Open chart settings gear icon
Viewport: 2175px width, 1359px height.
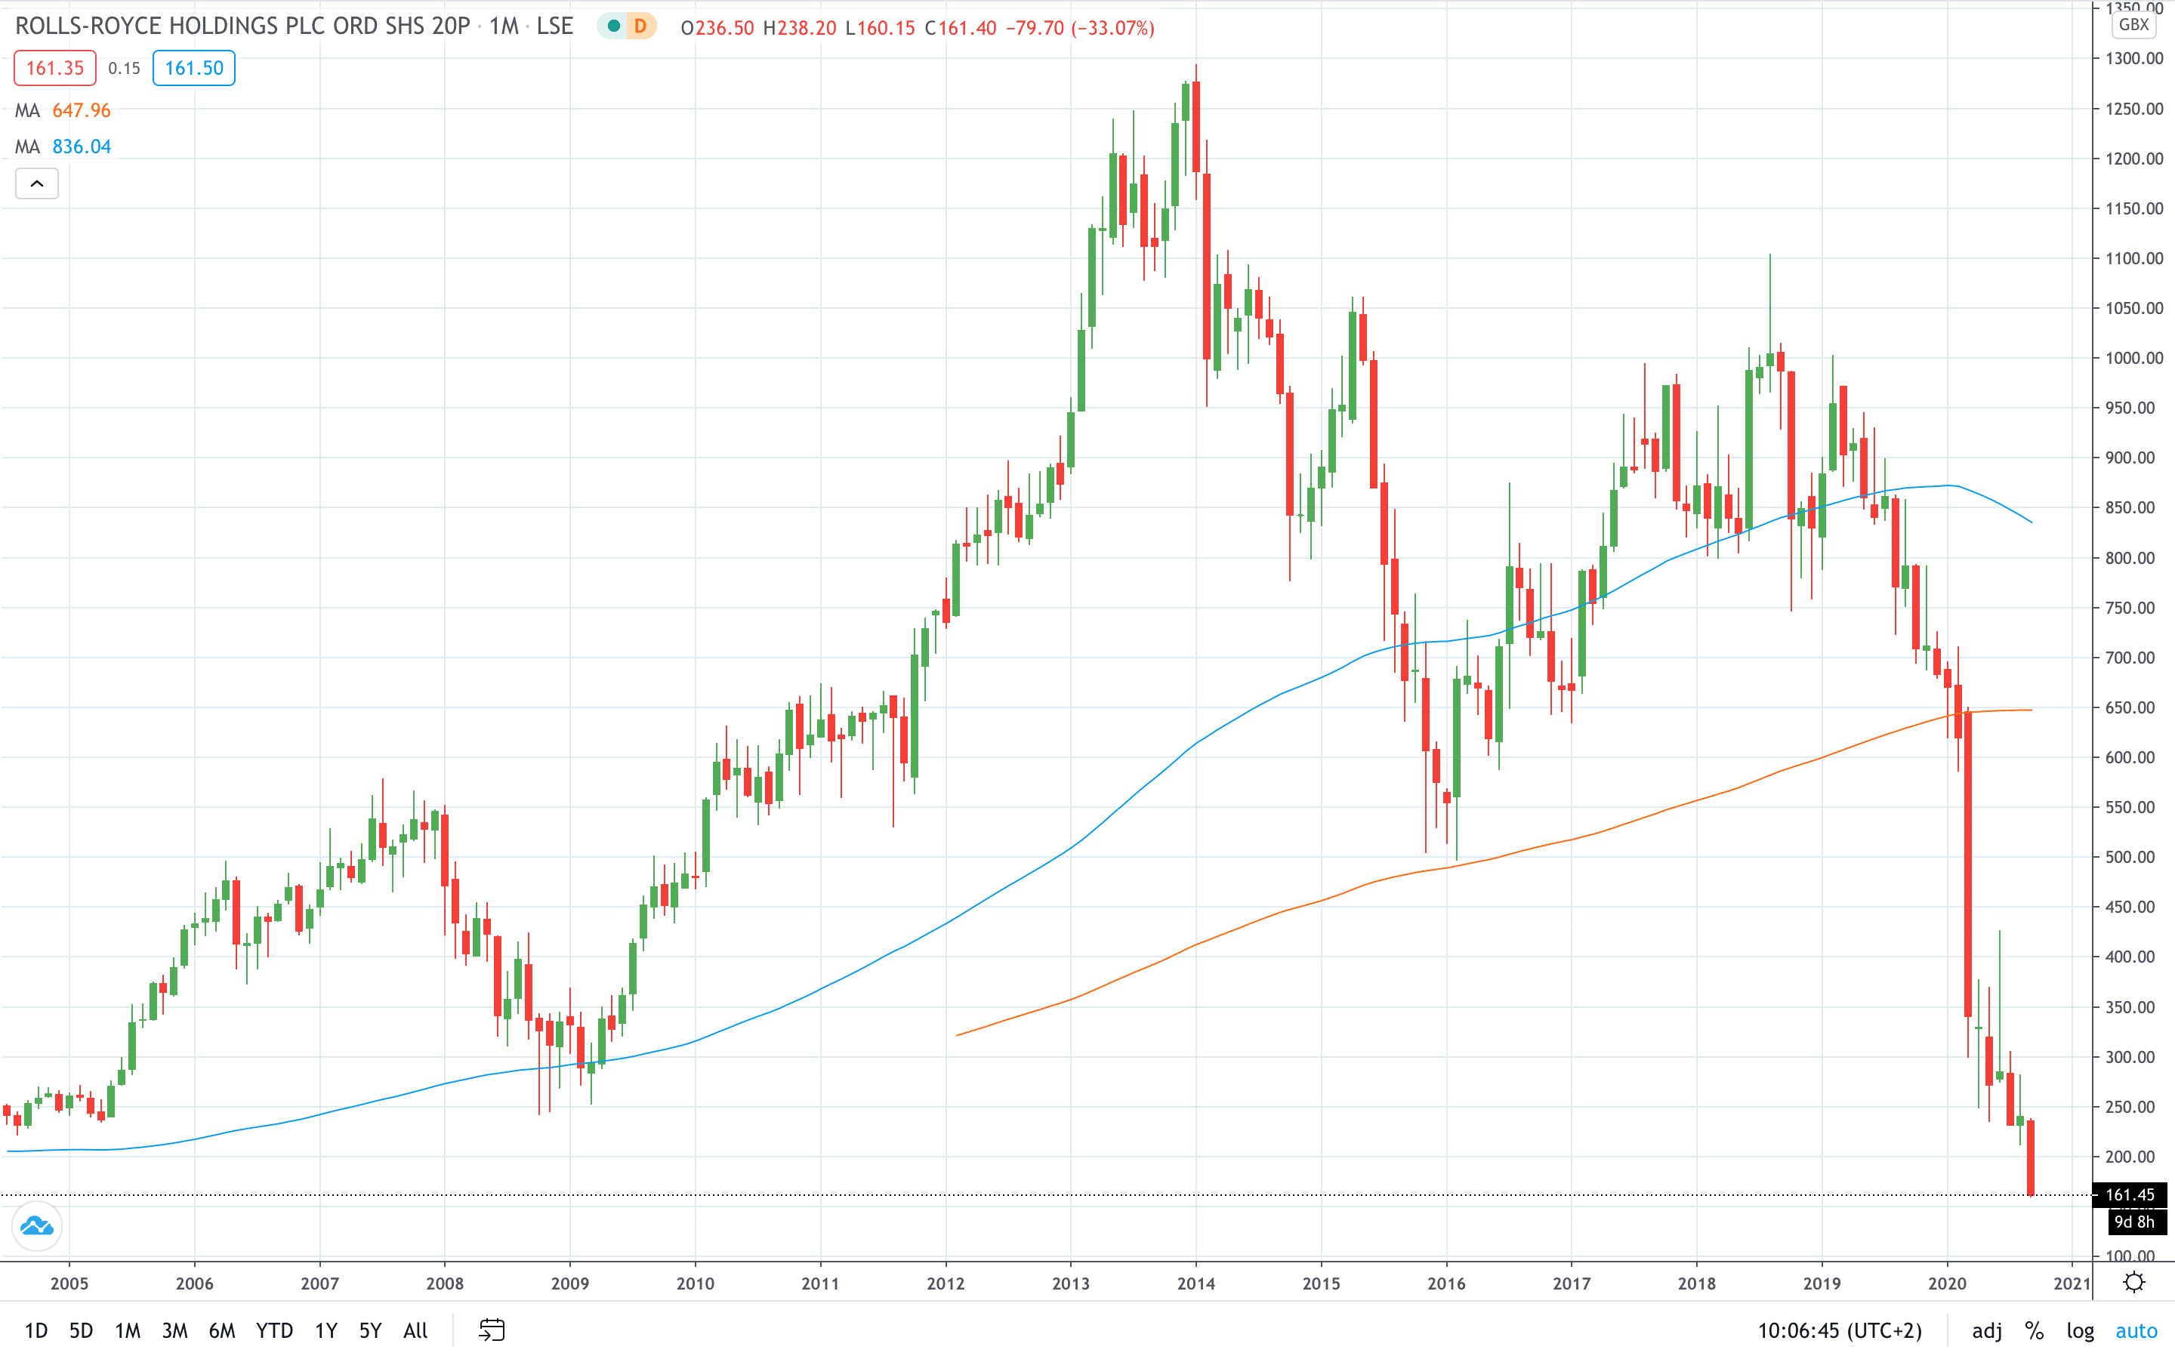pyautogui.click(x=2133, y=1283)
